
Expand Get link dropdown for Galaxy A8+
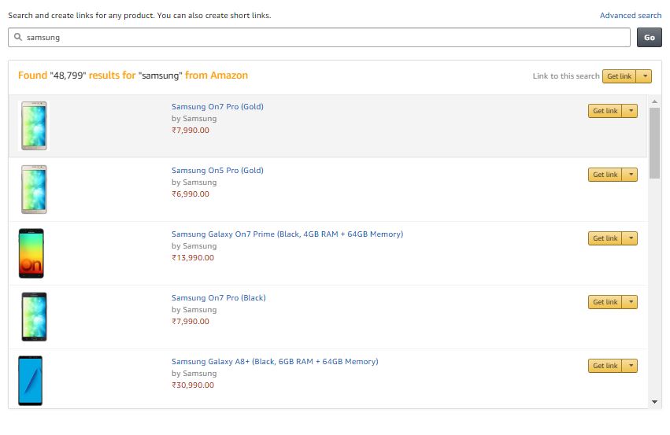pos(631,366)
